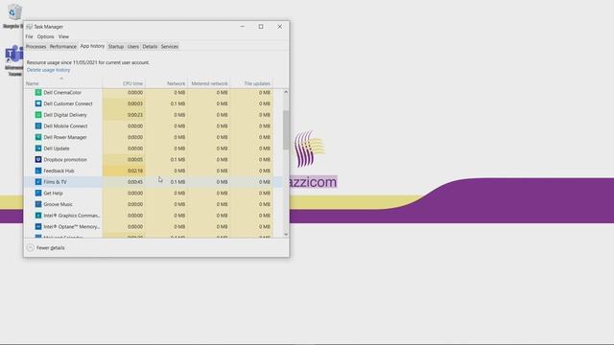The width and height of the screenshot is (614, 345).
Task: Click the Dell Mobile Connect icon
Action: tap(38, 126)
